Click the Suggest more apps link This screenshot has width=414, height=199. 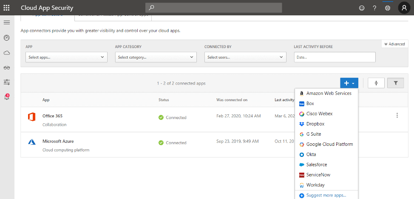pyautogui.click(x=326, y=195)
